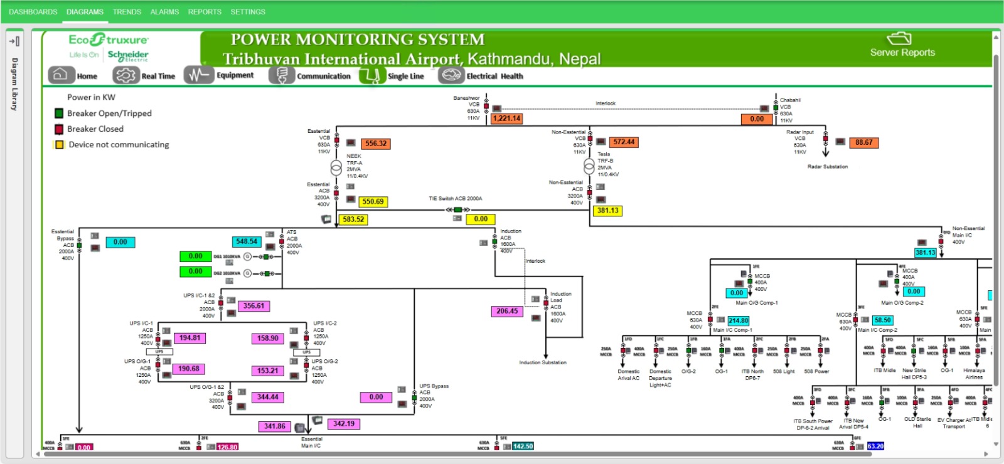This screenshot has width=1004, height=464.
Task: Click the Server Reports folder icon
Action: tap(899, 39)
